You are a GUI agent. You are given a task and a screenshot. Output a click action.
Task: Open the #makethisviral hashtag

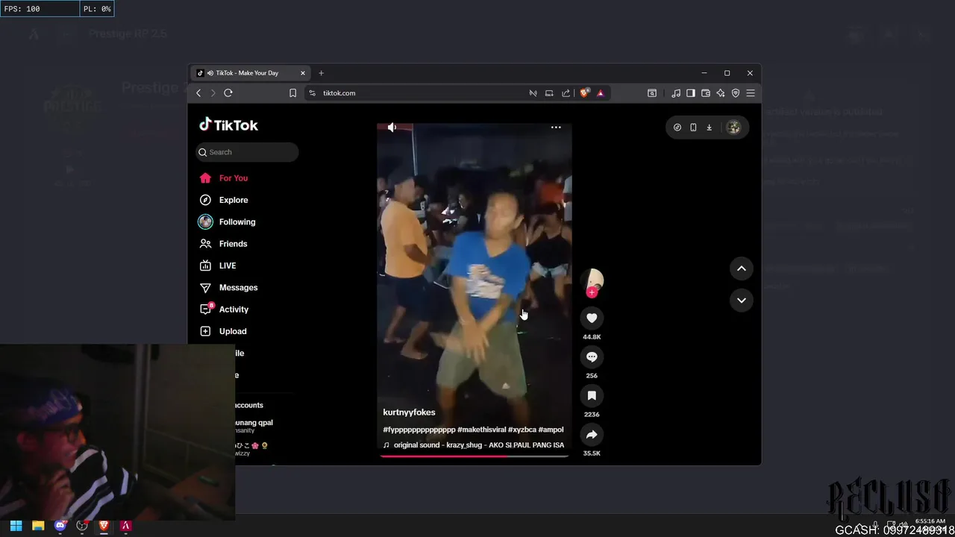tap(481, 430)
